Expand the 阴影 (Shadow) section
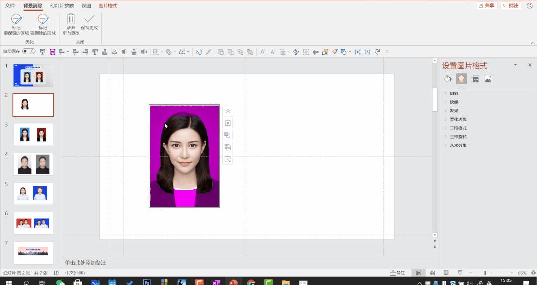The width and height of the screenshot is (537, 285). point(454,94)
